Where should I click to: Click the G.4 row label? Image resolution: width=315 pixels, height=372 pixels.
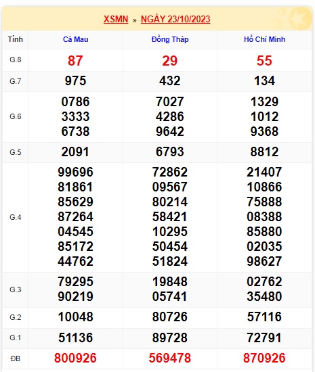click(x=16, y=217)
